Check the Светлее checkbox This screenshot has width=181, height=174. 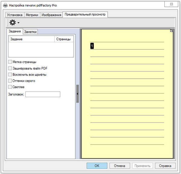[x=10, y=87]
